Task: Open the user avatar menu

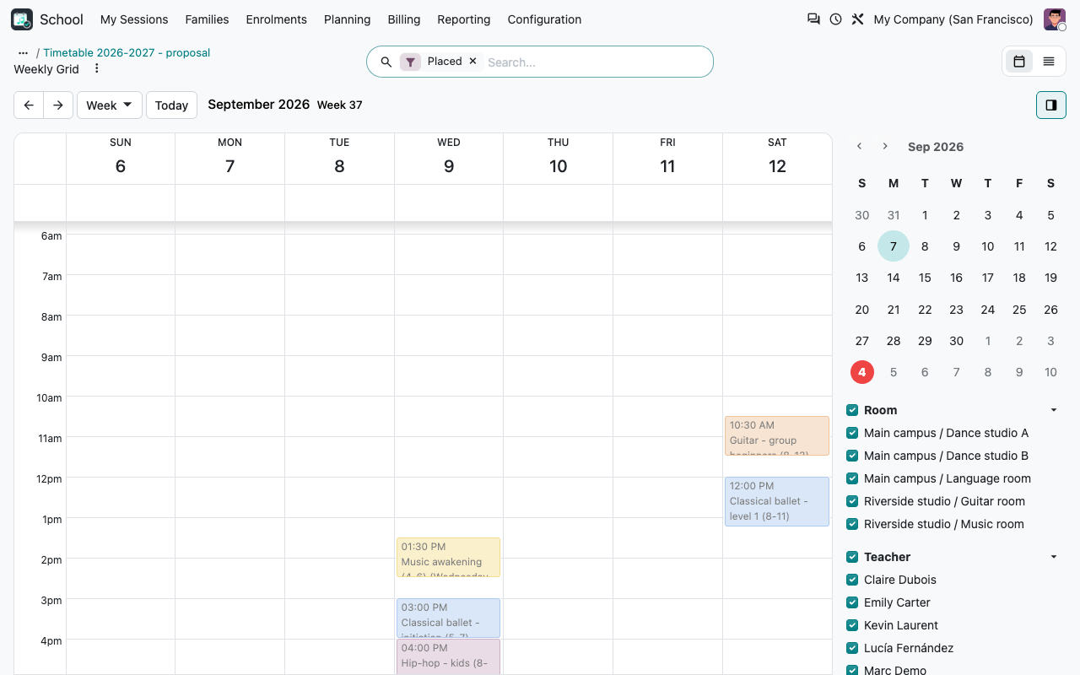Action: tap(1055, 19)
